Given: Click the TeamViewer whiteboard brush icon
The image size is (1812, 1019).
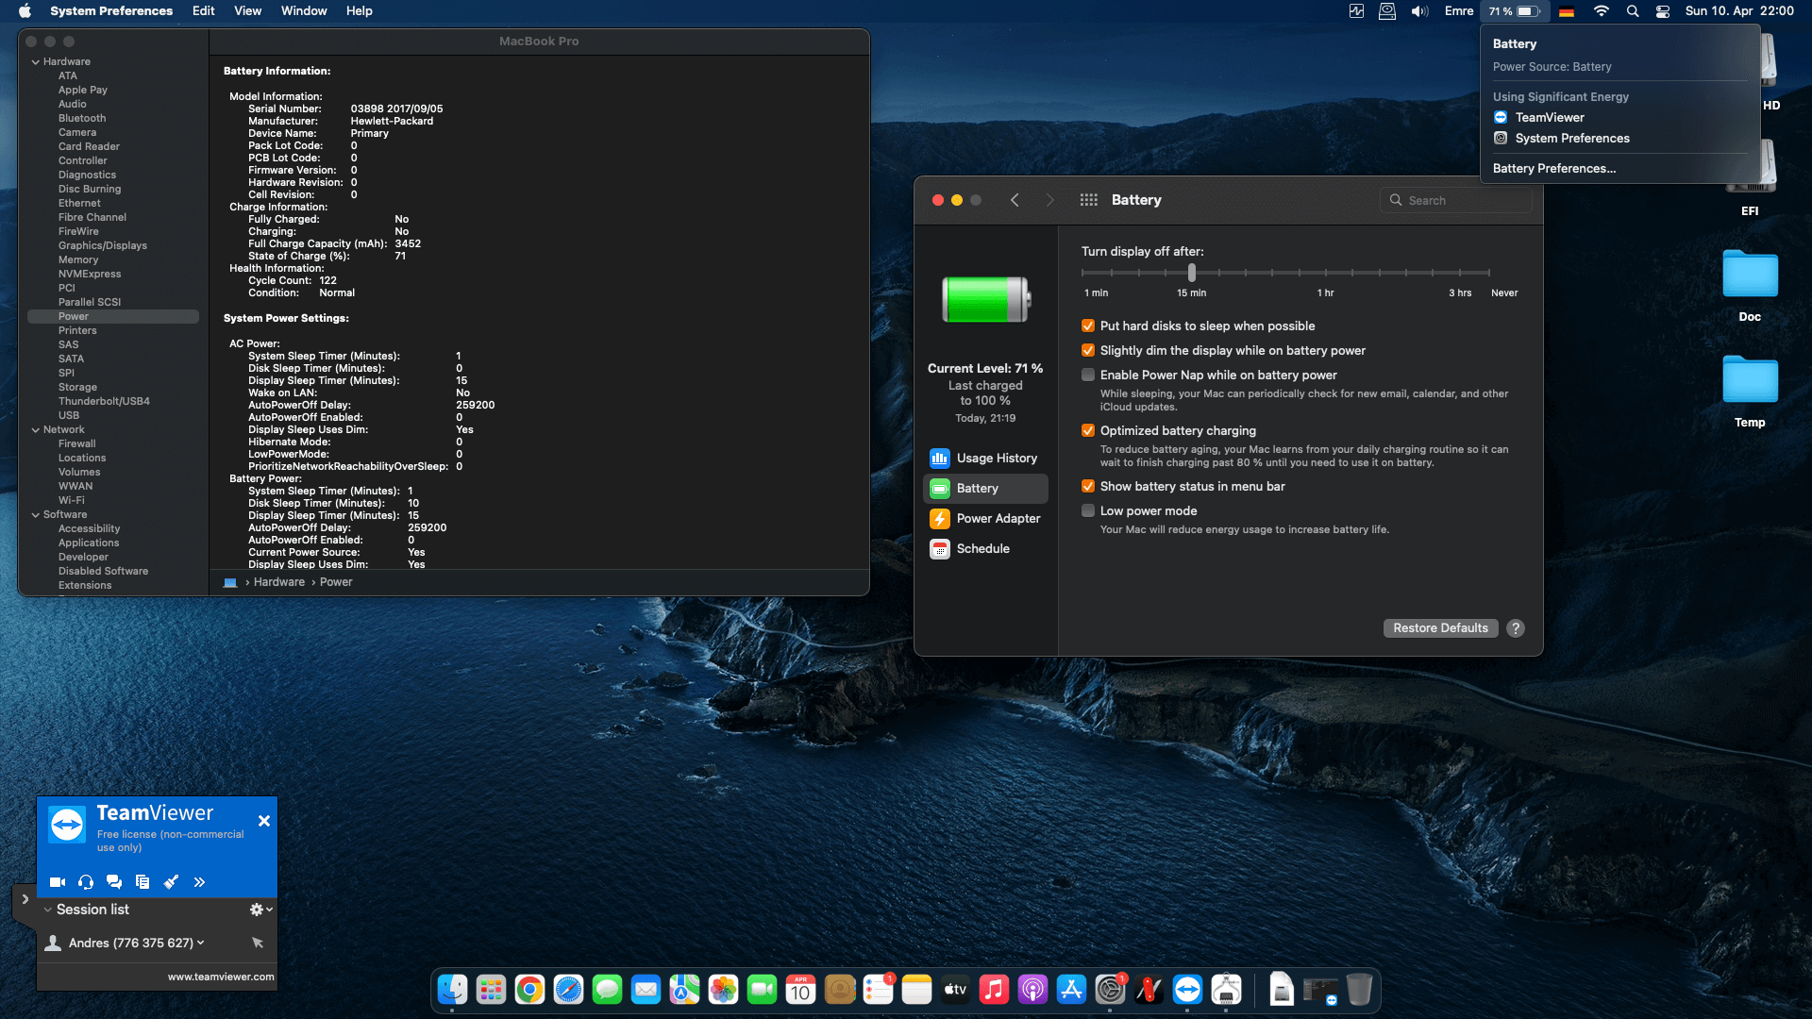Looking at the screenshot, I should 171,882.
